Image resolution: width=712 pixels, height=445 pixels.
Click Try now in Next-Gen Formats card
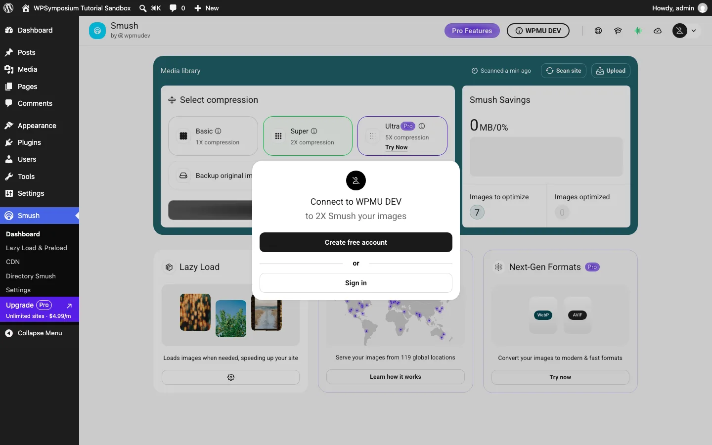click(560, 377)
